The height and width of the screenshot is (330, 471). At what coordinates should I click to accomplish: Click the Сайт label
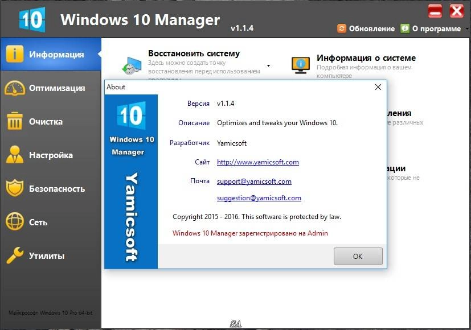(x=202, y=162)
